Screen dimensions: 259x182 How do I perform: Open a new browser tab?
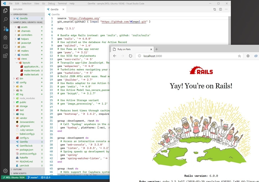157,49
